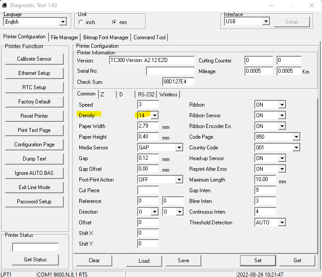Click the Factory Default button
This screenshot has width=322, height=277.
pos(34,102)
